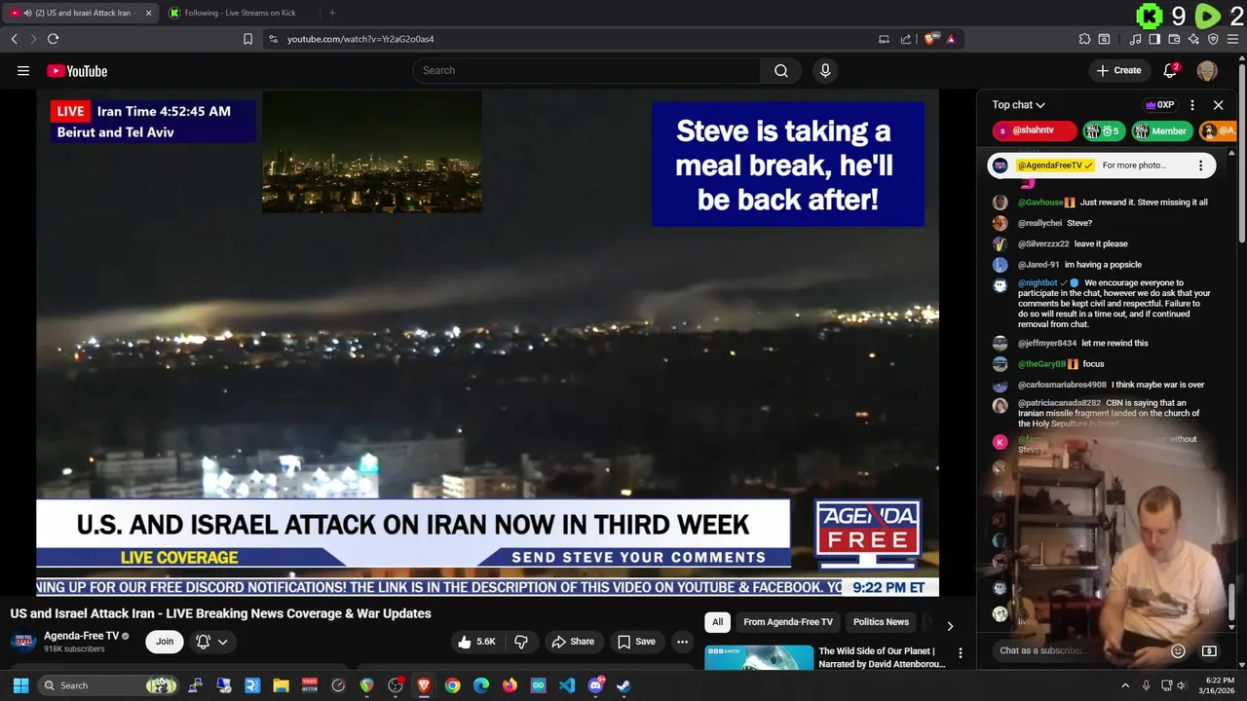Show next category chips arrow
This screenshot has width=1247, height=701.
pyautogui.click(x=950, y=626)
